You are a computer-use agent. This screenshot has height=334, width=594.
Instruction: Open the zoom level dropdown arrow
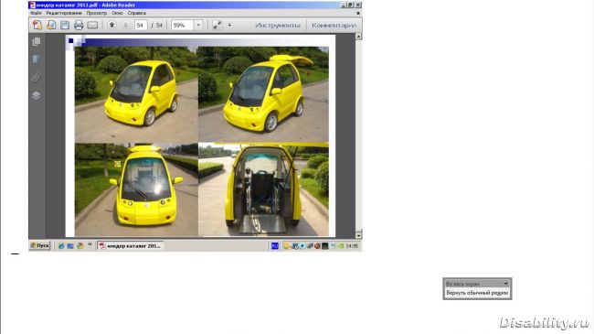pyautogui.click(x=198, y=25)
